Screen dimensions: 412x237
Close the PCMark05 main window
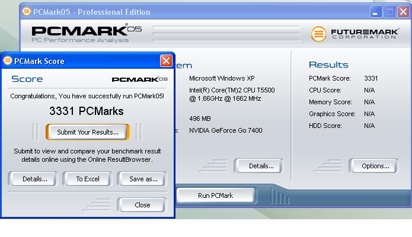[403, 12]
